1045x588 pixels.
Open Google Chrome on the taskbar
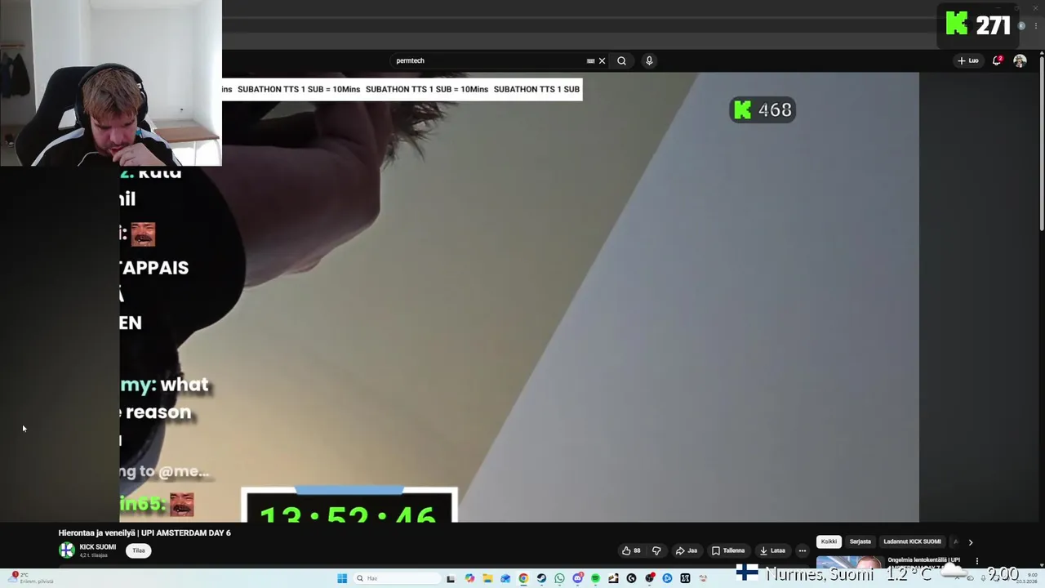coord(523,578)
